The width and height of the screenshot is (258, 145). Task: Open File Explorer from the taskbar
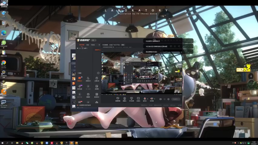[17, 143]
